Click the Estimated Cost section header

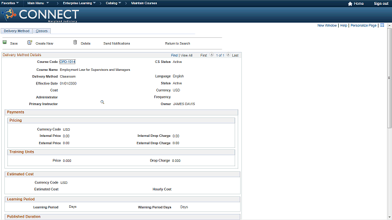pos(123,174)
